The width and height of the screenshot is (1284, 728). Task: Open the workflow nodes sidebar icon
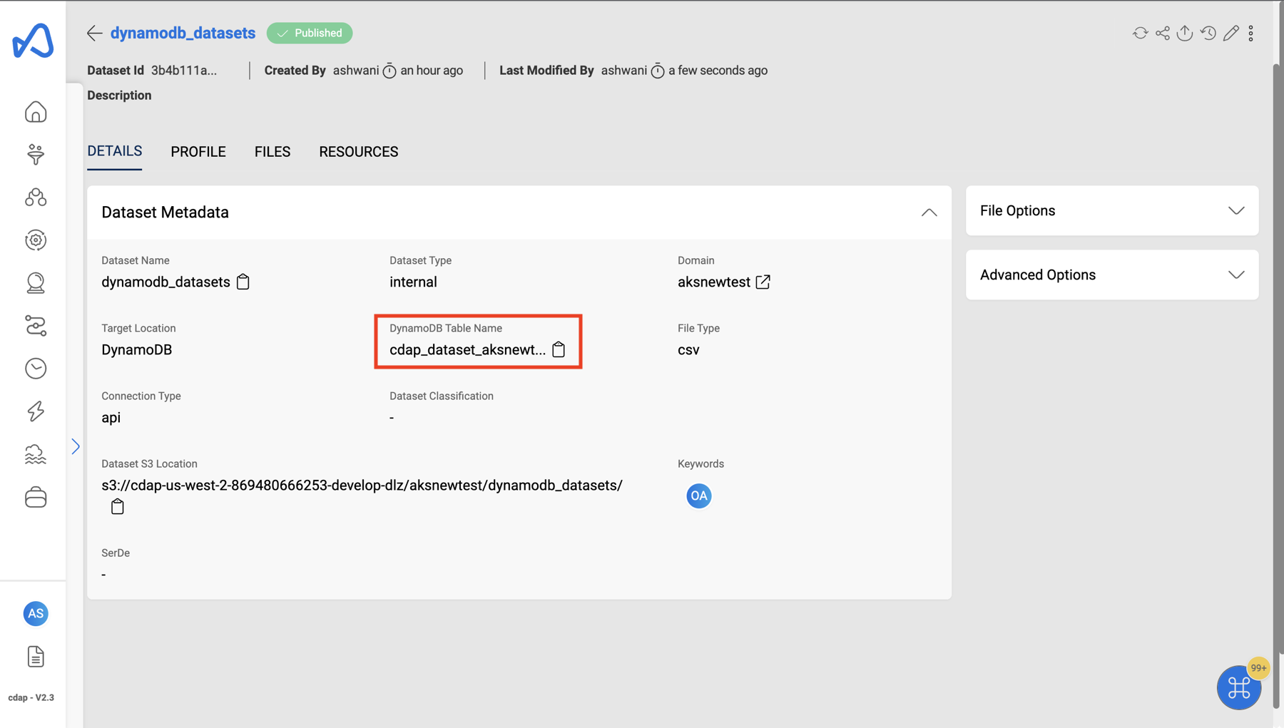[36, 326]
